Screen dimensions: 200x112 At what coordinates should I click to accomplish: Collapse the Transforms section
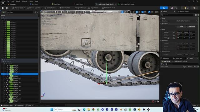(x=161, y=24)
